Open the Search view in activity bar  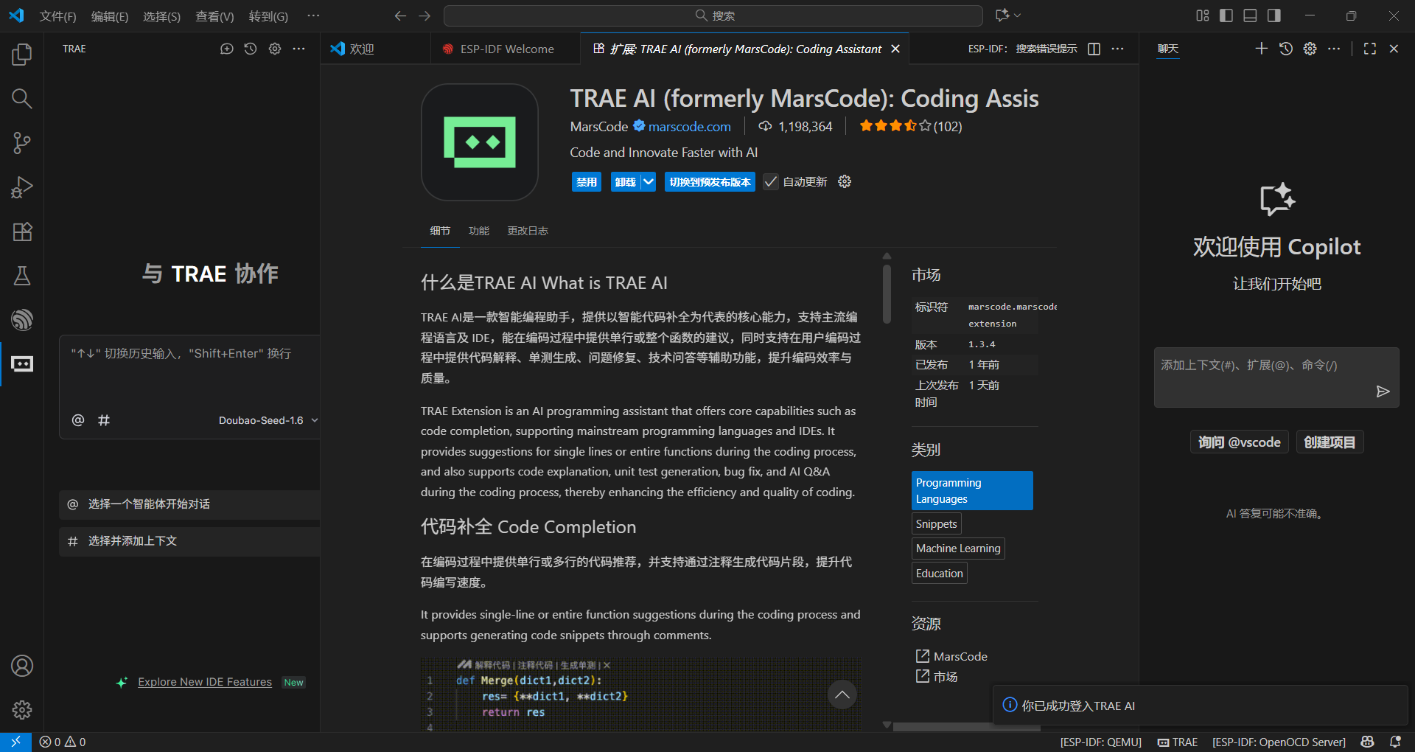[x=22, y=99]
